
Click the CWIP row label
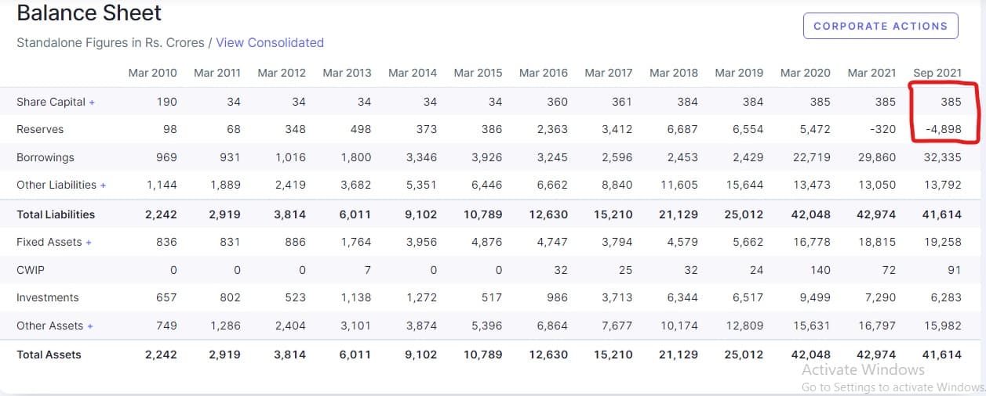[x=30, y=270]
